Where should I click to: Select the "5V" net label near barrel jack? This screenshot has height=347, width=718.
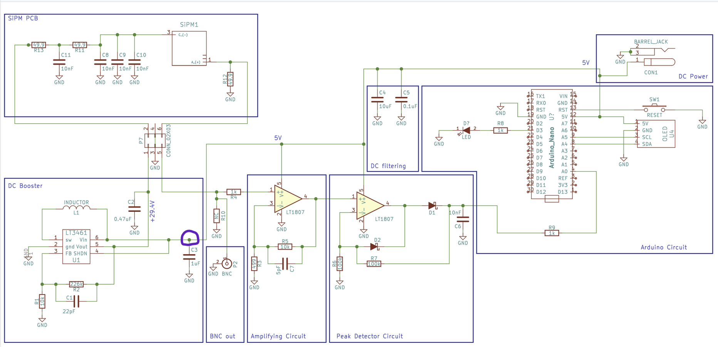[585, 63]
